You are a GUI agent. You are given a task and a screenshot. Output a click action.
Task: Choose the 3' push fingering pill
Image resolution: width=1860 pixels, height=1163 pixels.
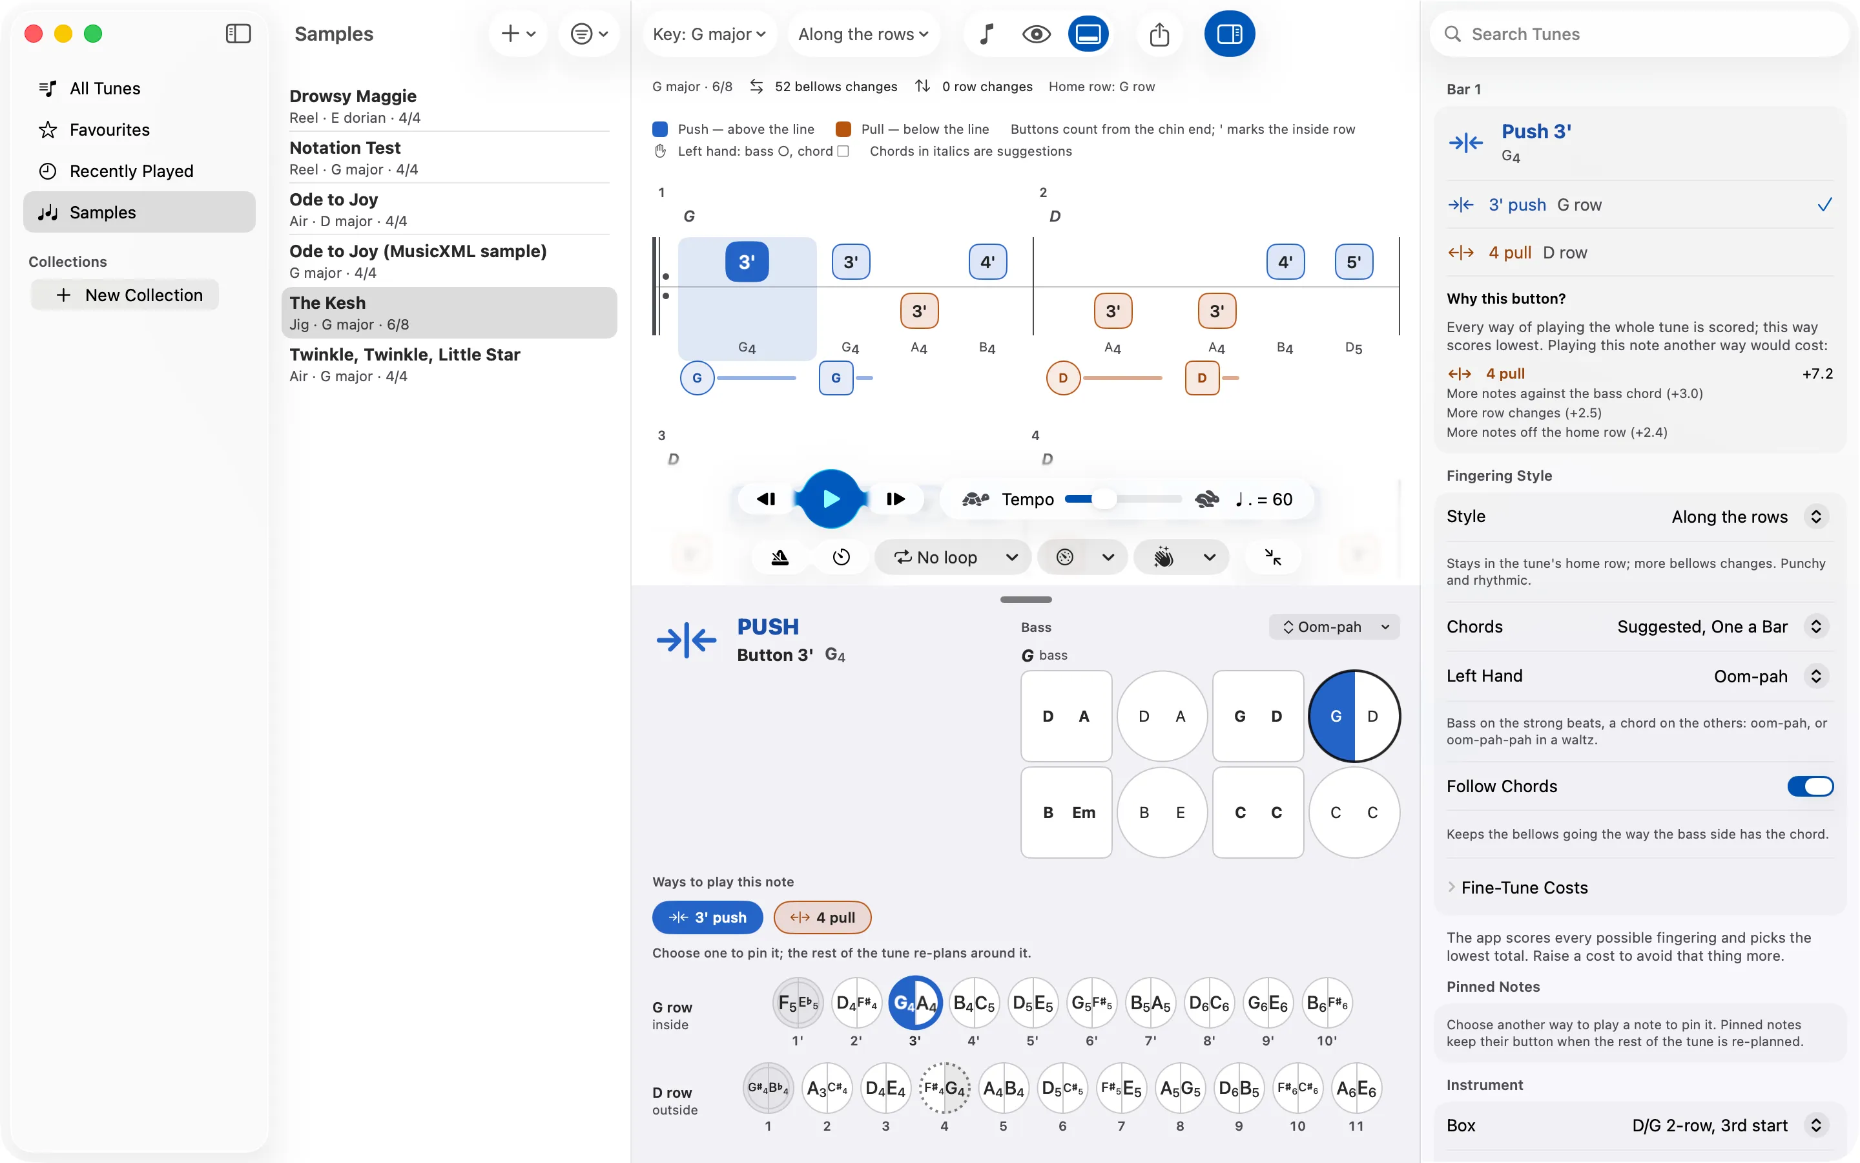707,917
